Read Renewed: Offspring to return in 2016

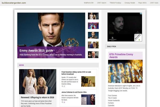click(x=37, y=97)
